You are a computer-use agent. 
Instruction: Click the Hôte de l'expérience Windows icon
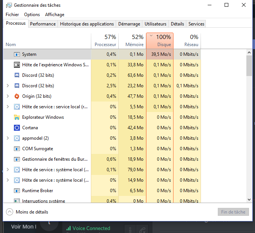tap(17, 65)
